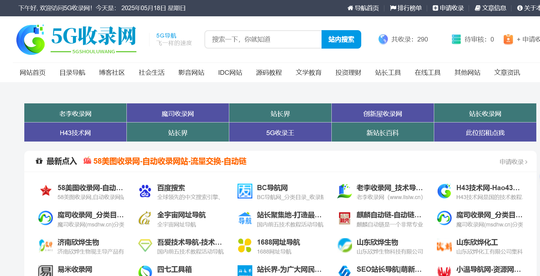Open the IDC网站 category

230,73
